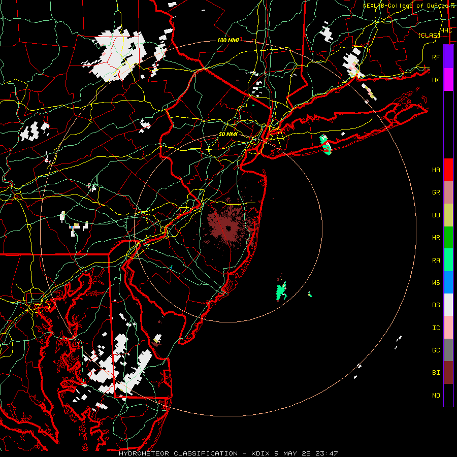Click the 'GC' legend label
This screenshot has width=457, height=457.
436,350
